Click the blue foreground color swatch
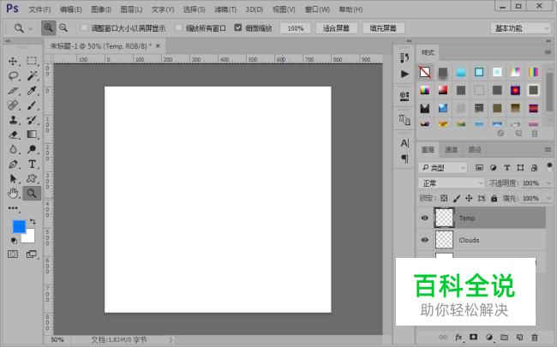 [18, 226]
